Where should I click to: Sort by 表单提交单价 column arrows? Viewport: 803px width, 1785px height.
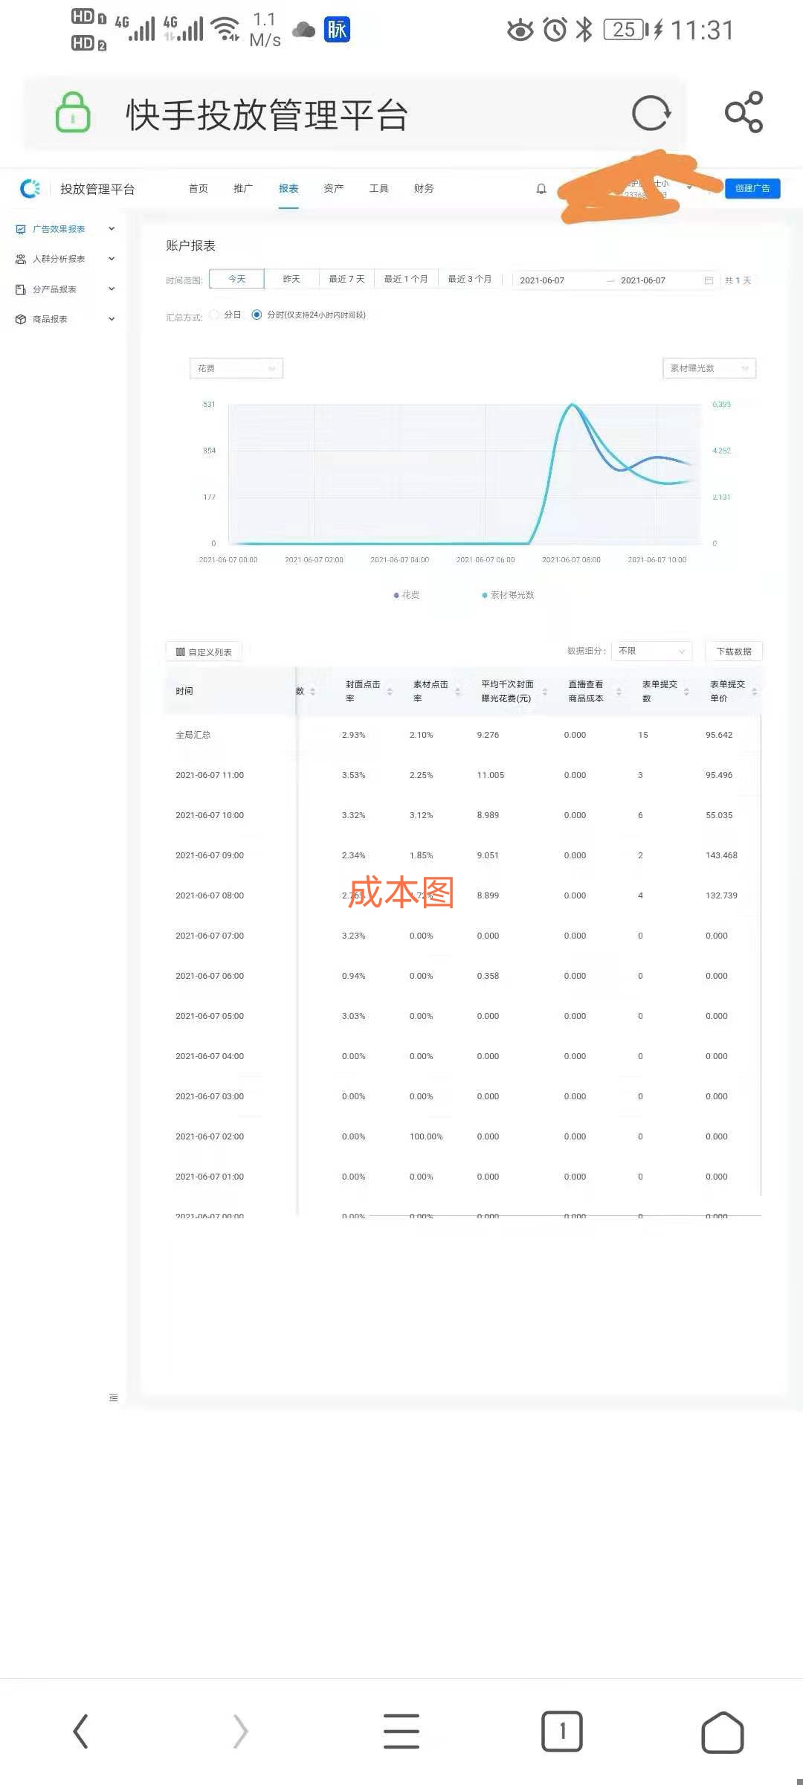point(755,692)
